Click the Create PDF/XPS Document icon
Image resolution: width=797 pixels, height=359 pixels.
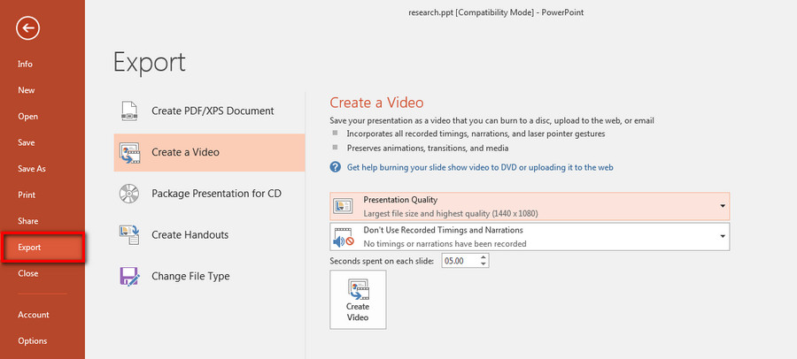[x=128, y=111]
